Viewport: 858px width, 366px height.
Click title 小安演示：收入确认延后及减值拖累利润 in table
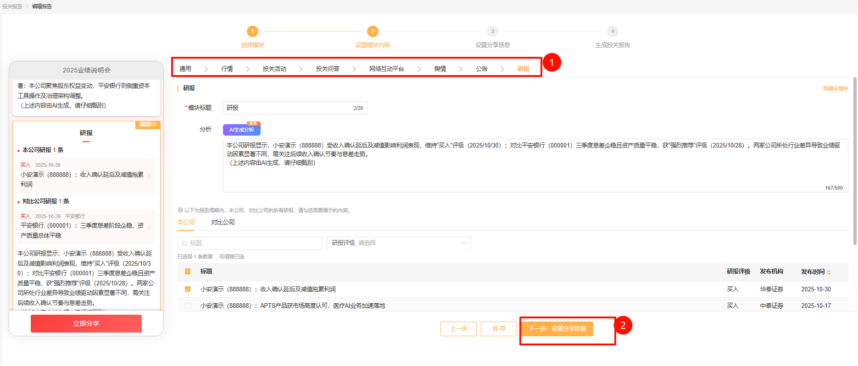(268, 289)
